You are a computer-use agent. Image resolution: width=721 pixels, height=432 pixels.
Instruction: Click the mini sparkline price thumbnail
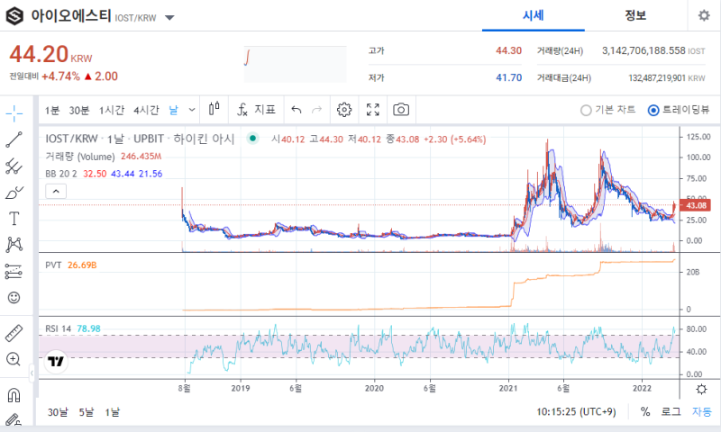pyautogui.click(x=296, y=64)
